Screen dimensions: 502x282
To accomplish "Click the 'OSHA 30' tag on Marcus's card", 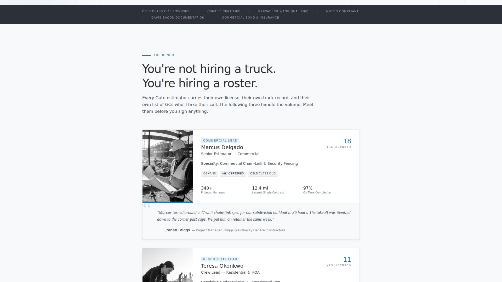I will tap(209, 173).
